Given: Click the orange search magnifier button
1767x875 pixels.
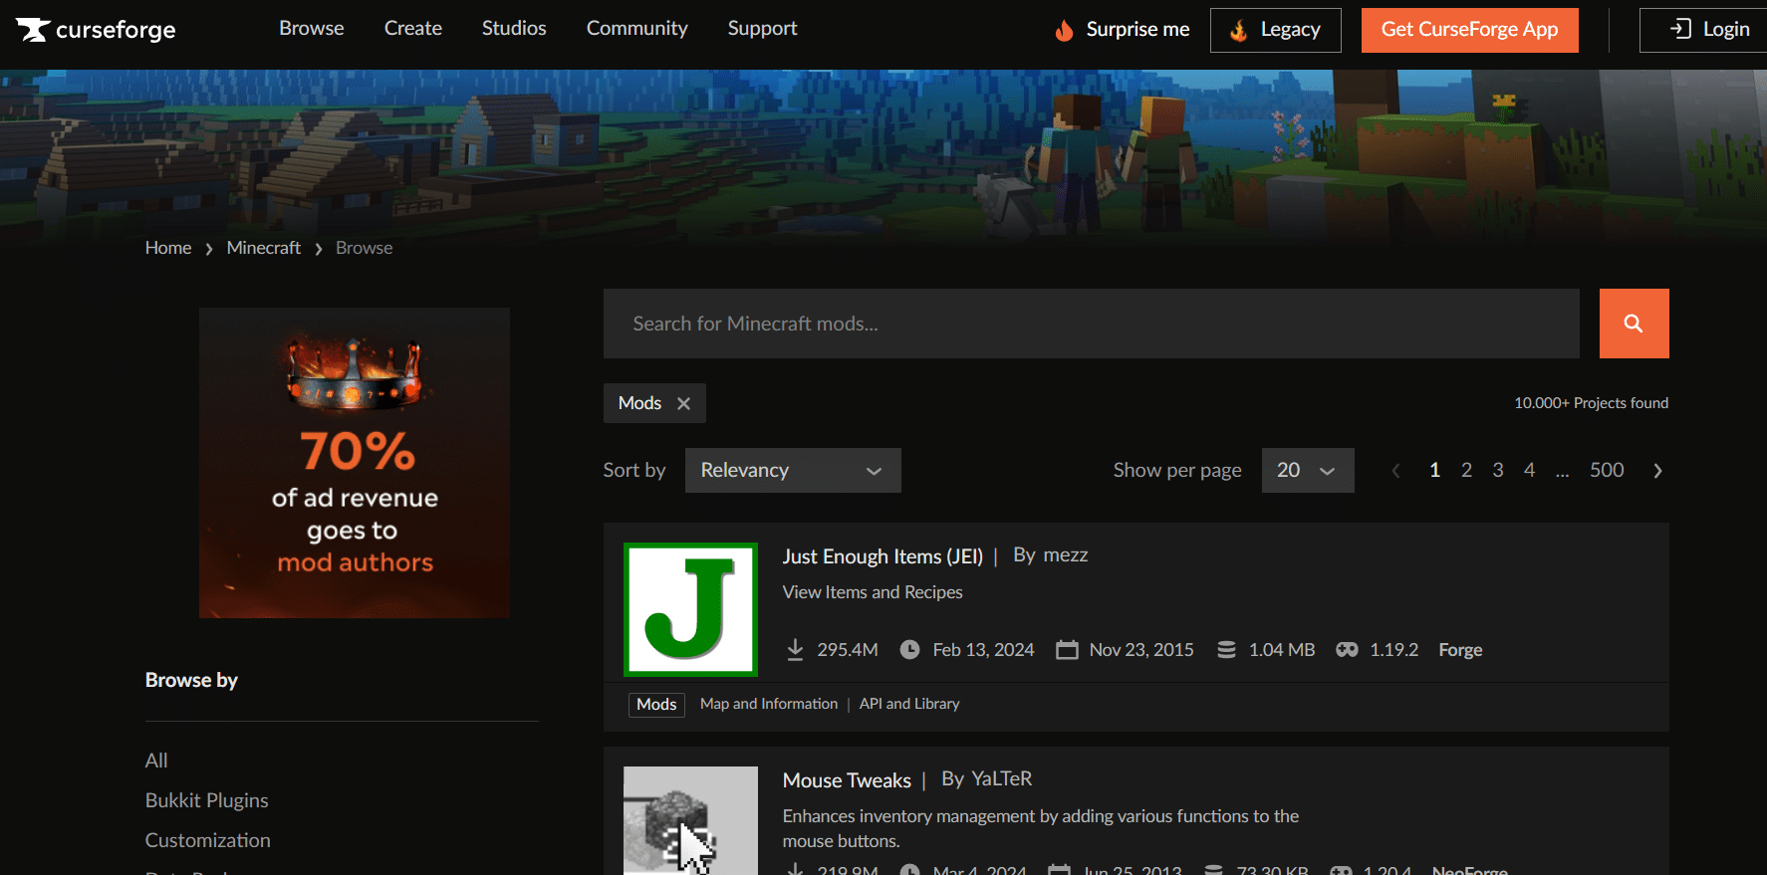Looking at the screenshot, I should point(1634,324).
